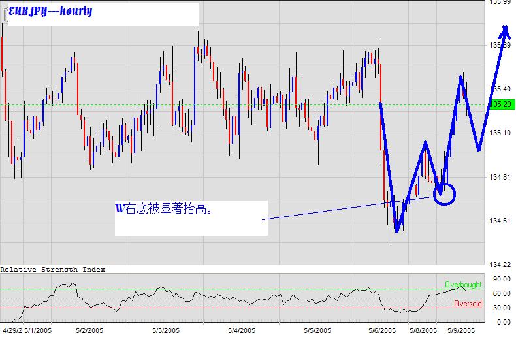Select the 134.22 price axis label

click(500, 265)
